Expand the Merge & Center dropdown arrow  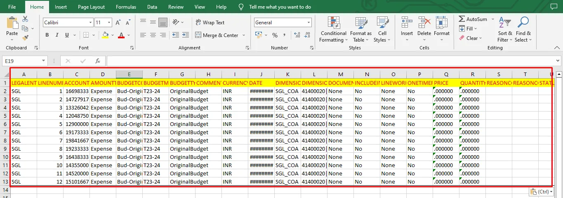click(x=244, y=35)
